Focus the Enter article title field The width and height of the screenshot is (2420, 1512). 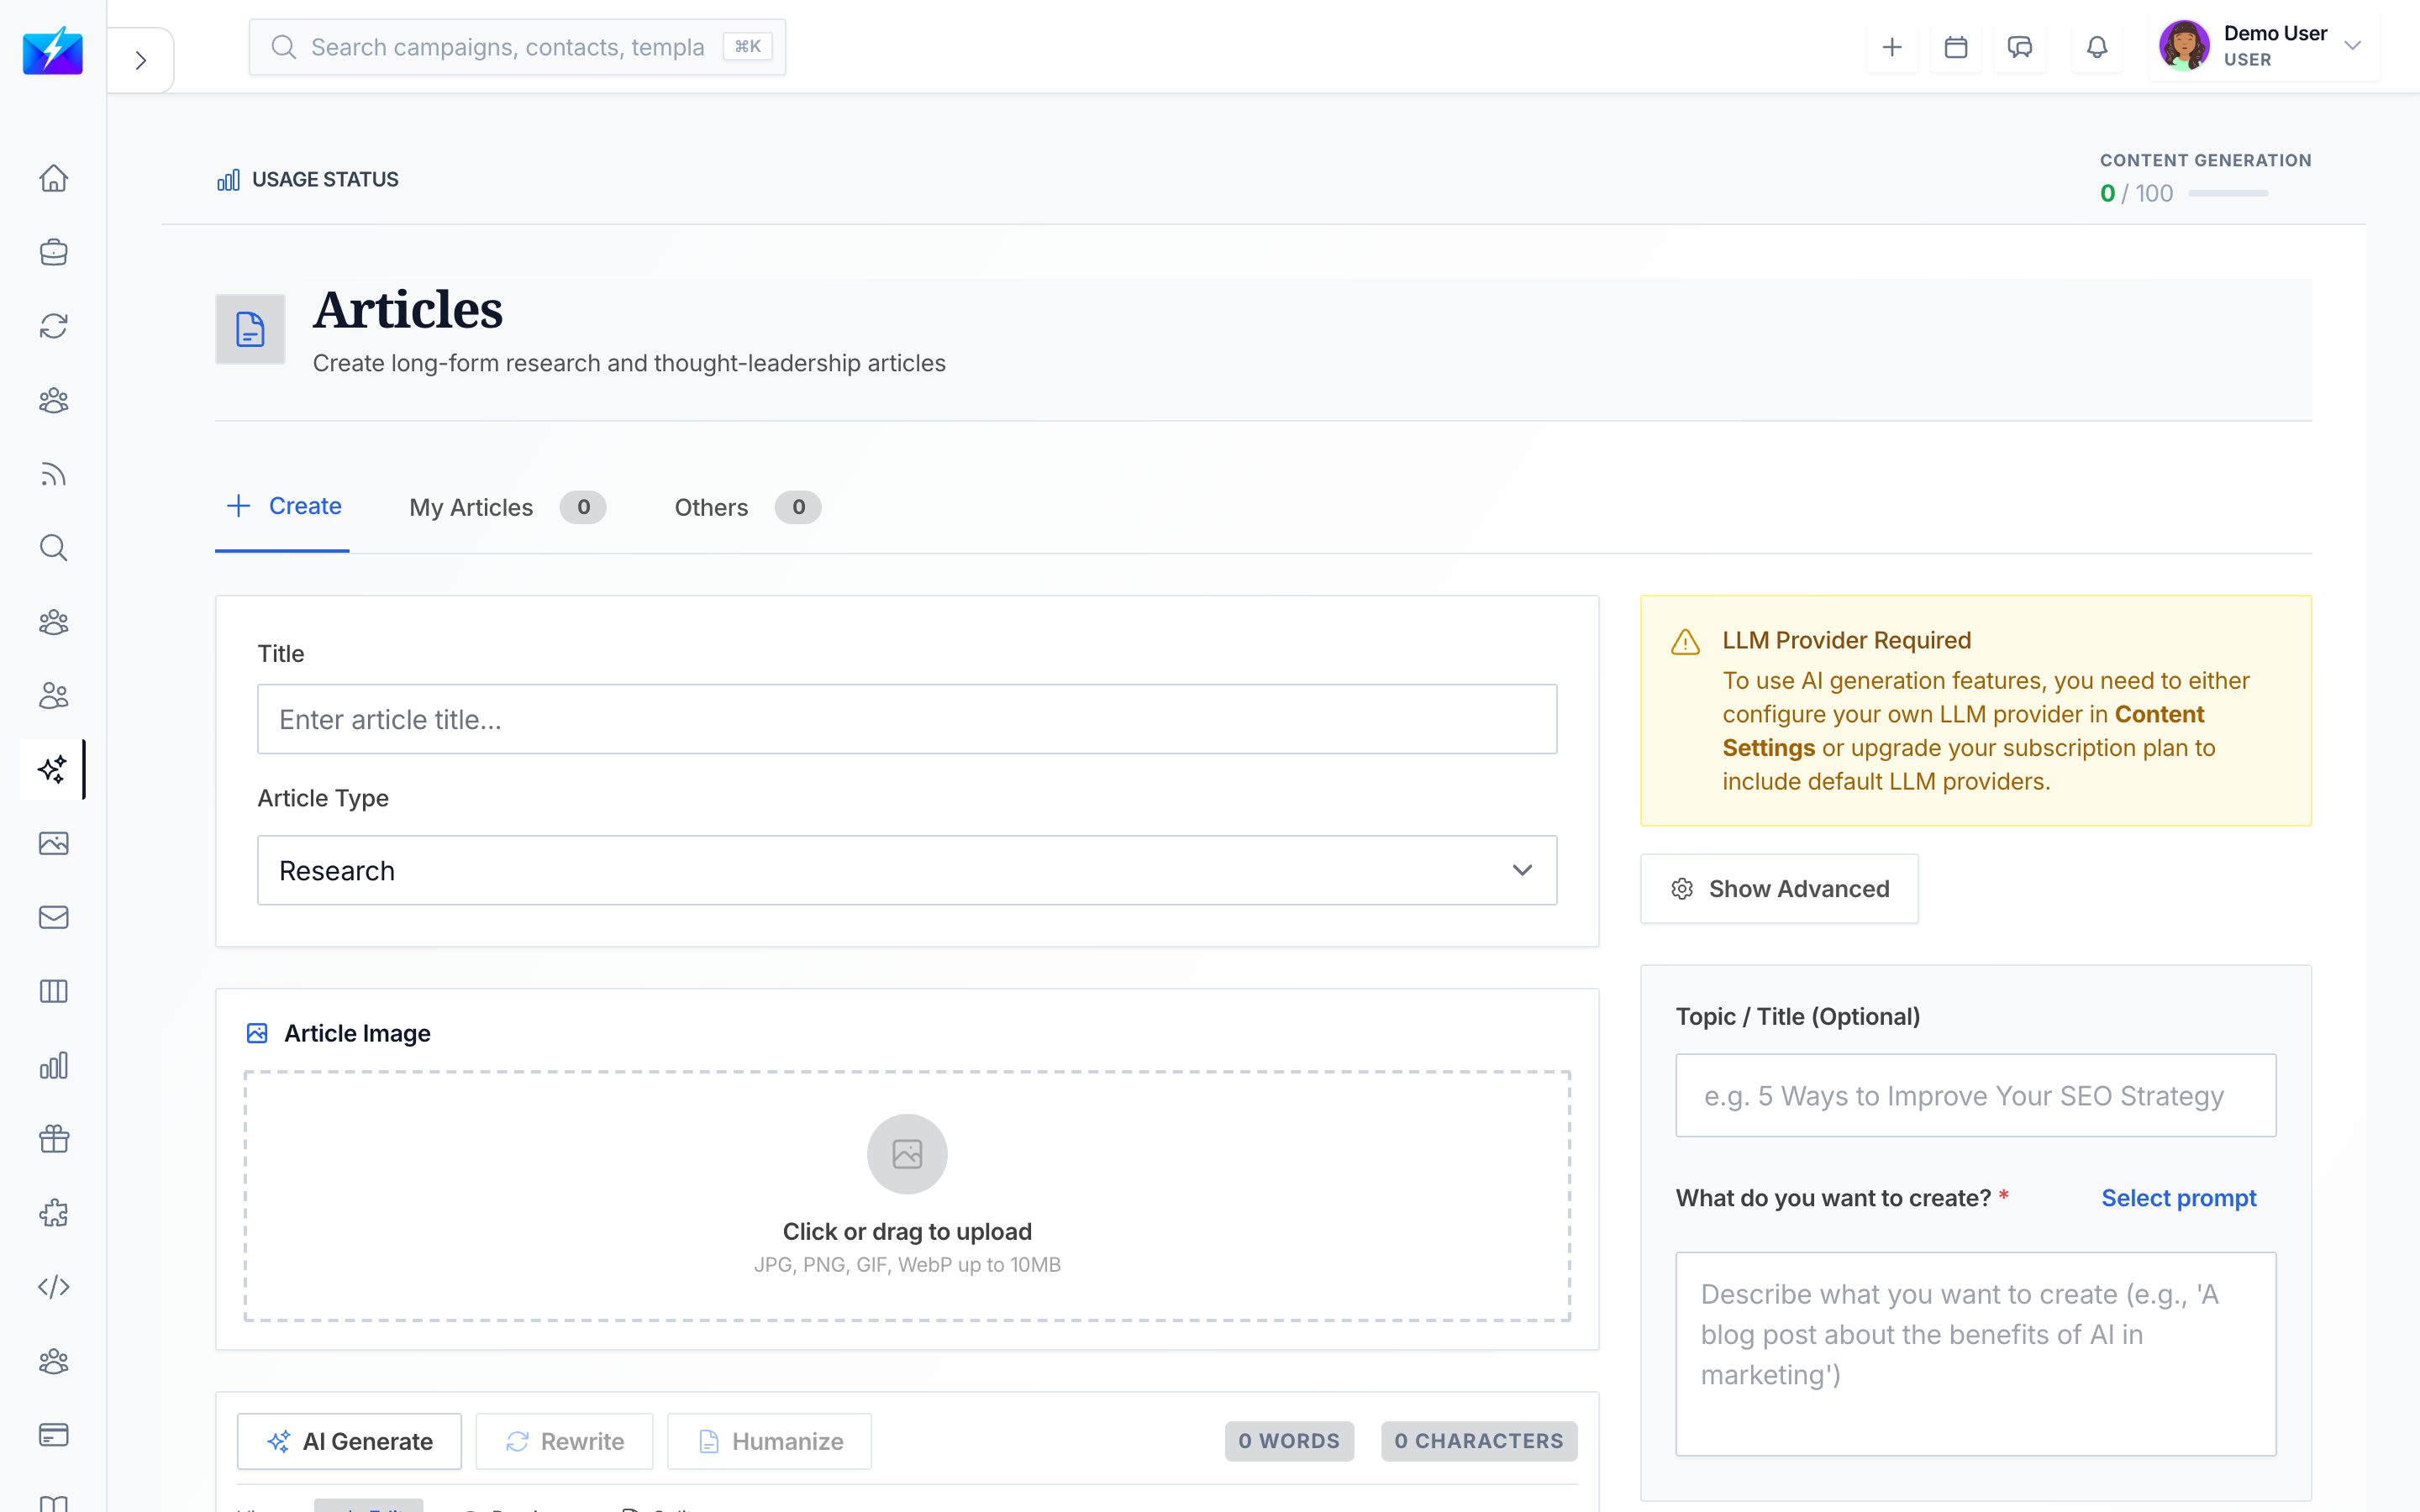907,719
